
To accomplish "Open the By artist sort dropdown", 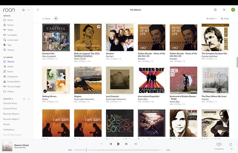I will [211, 19].
